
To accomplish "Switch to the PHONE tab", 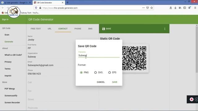I will 78,29.
